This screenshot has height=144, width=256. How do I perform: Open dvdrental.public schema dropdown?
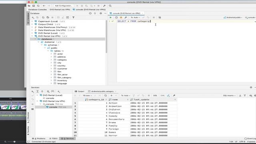click(x=233, y=18)
